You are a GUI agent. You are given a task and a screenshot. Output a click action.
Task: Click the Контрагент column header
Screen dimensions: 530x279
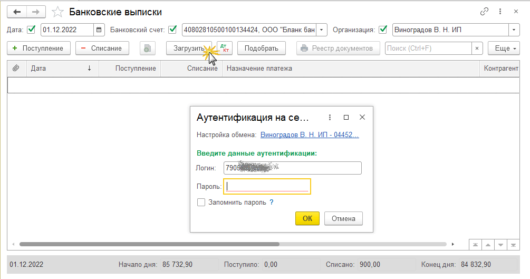coord(499,69)
